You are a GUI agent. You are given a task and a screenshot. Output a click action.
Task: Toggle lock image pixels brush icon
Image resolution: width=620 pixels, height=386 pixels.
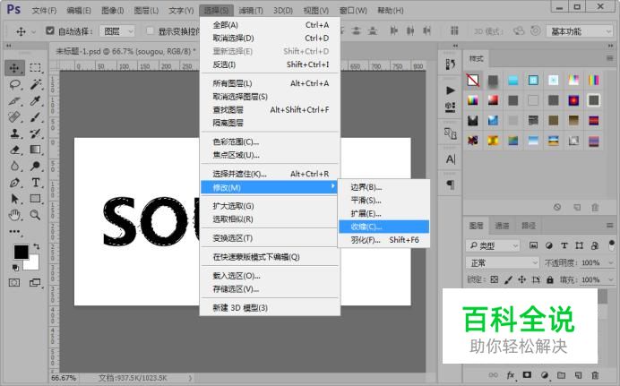[x=509, y=279]
